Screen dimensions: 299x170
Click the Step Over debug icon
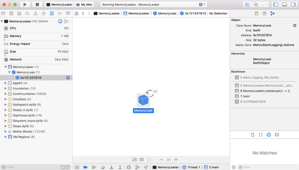click(x=103, y=167)
